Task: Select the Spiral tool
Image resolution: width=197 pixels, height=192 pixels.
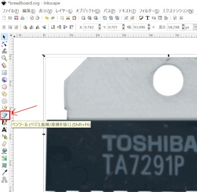Action: pyautogui.click(x=4, y=101)
